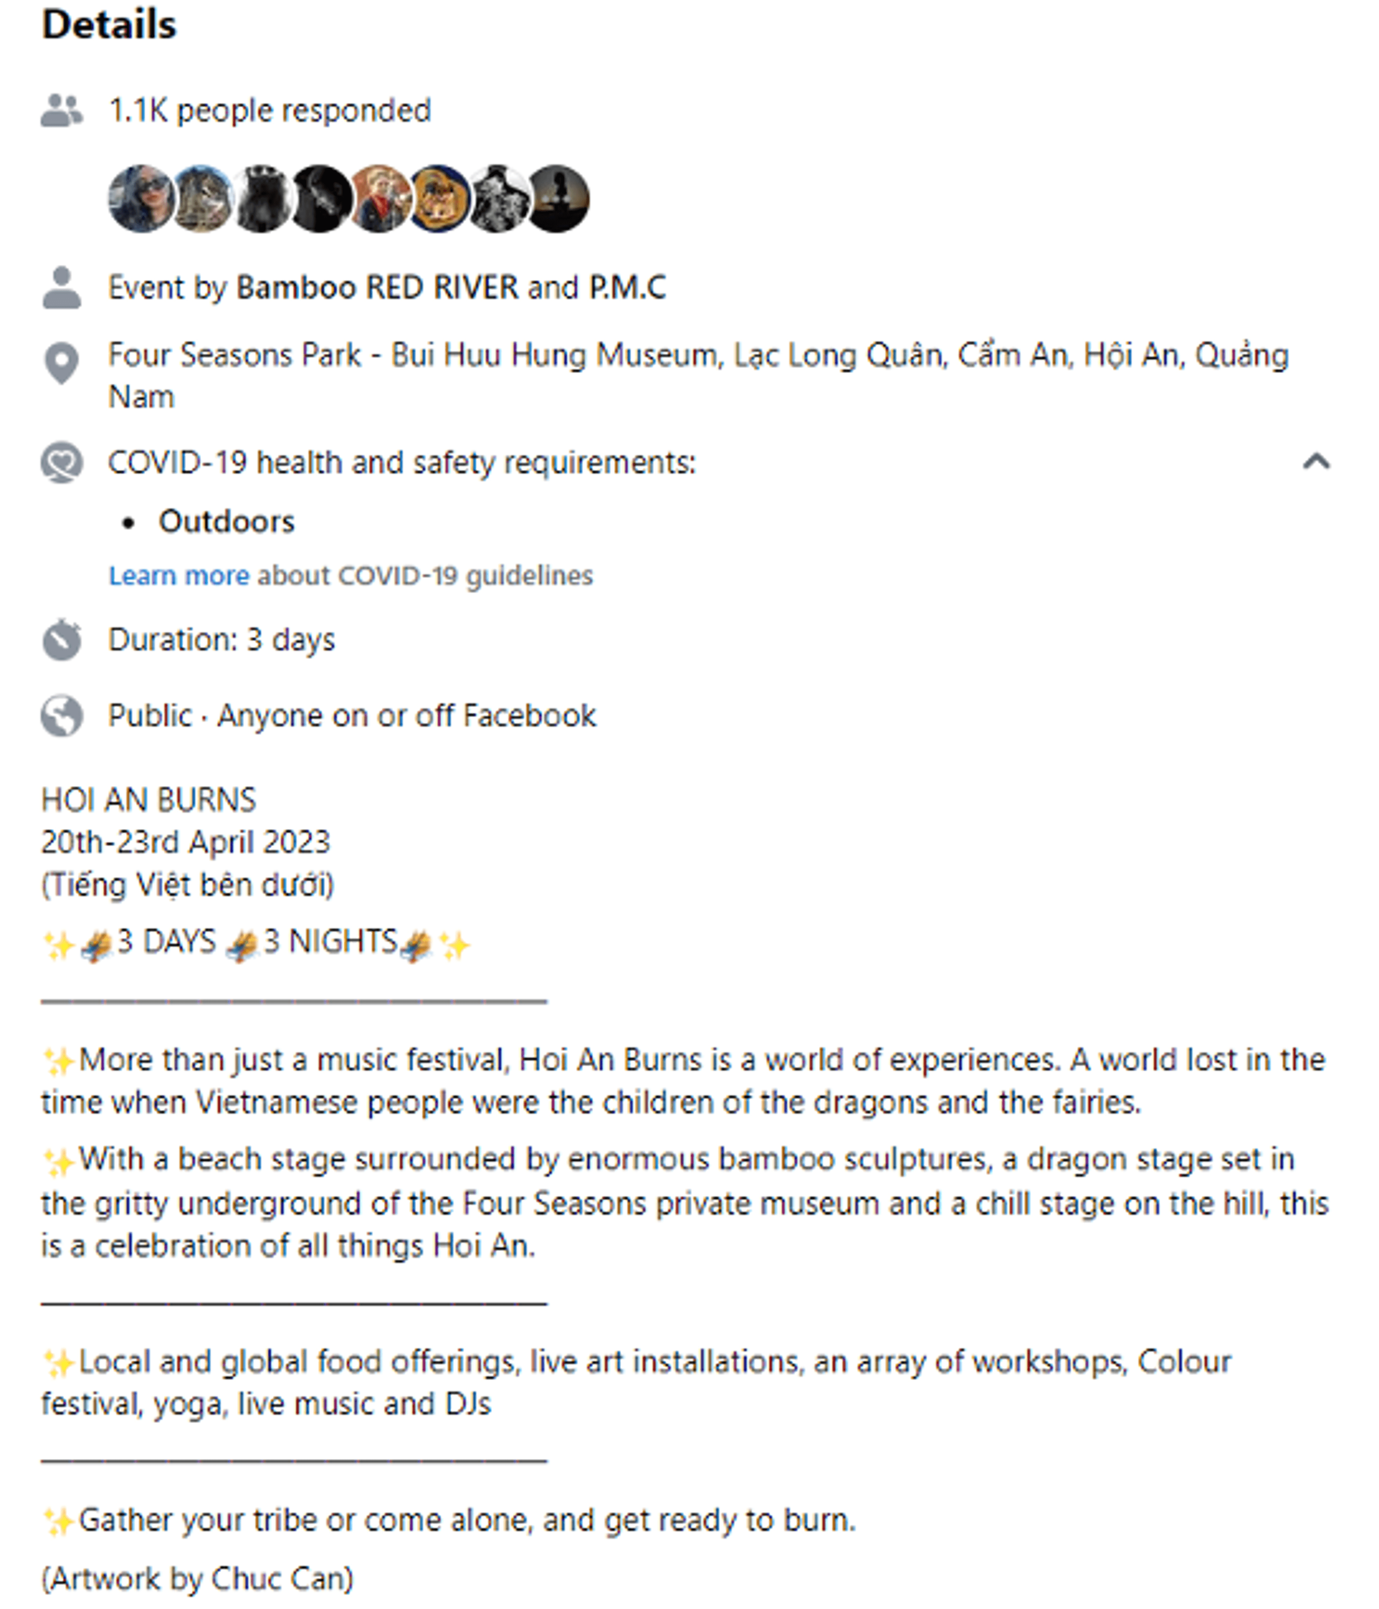The image size is (1379, 1609).
Task: Click the fourth dark attendee avatar
Action: click(320, 199)
